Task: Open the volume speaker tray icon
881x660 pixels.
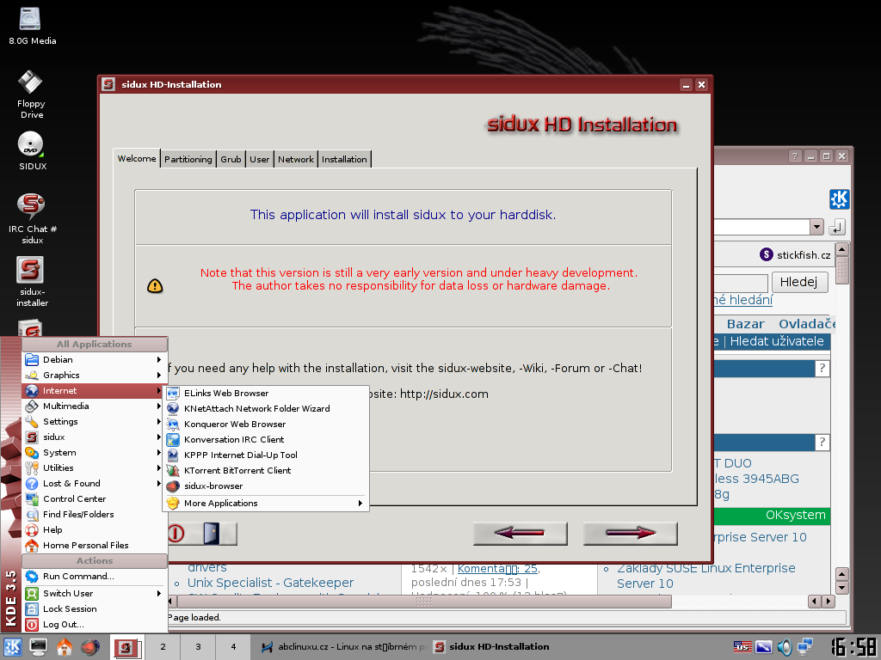Action: click(784, 647)
